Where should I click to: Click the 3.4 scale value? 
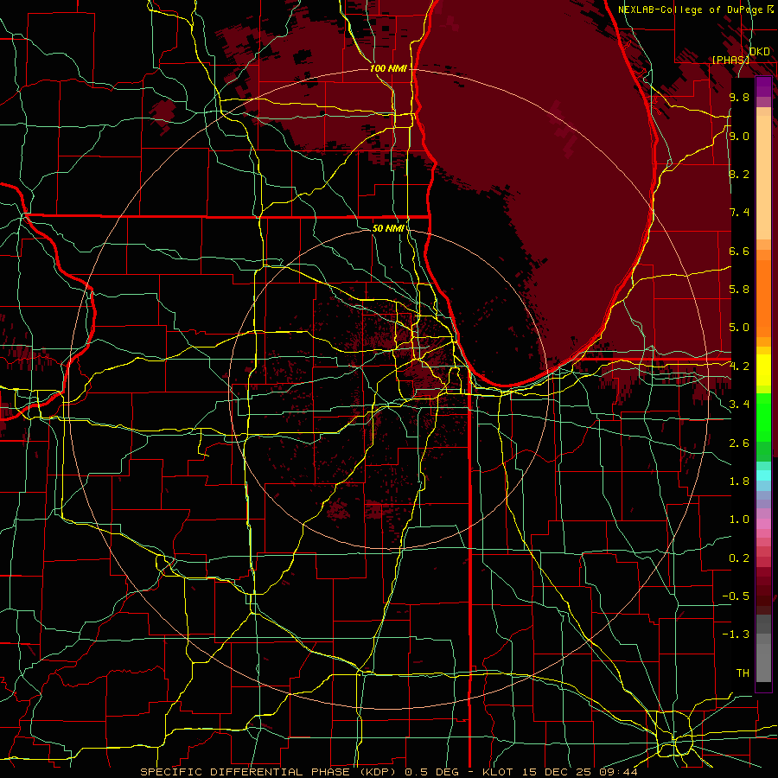(739, 405)
